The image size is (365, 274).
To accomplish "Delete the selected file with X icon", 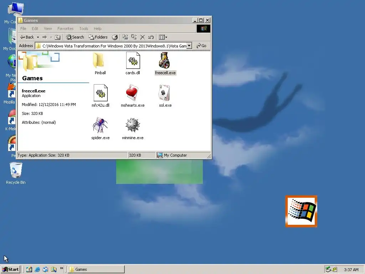I will click(x=143, y=37).
